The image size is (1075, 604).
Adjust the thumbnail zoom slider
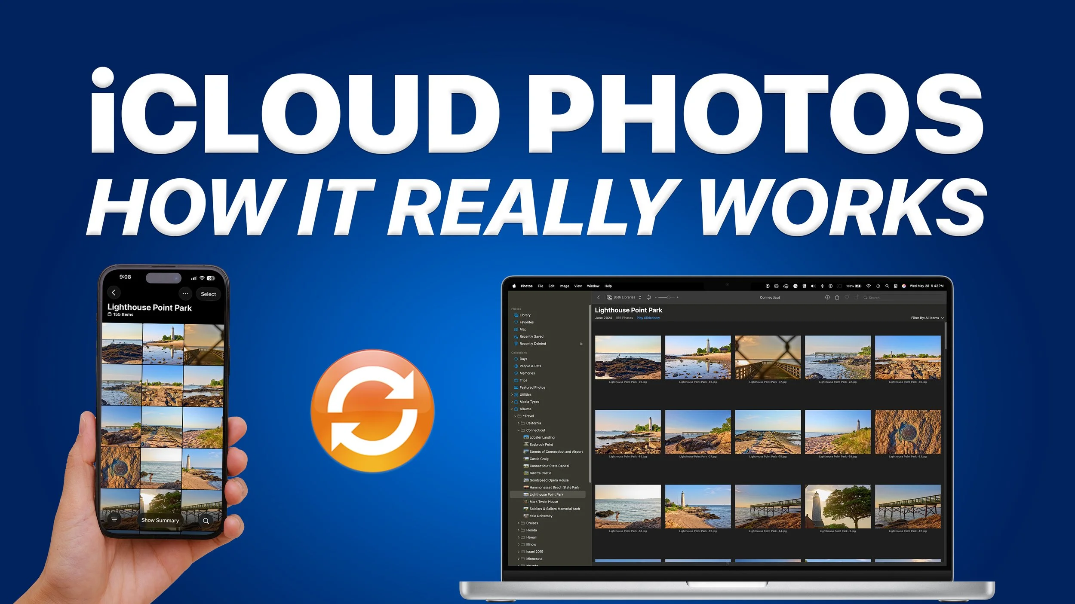(x=666, y=297)
